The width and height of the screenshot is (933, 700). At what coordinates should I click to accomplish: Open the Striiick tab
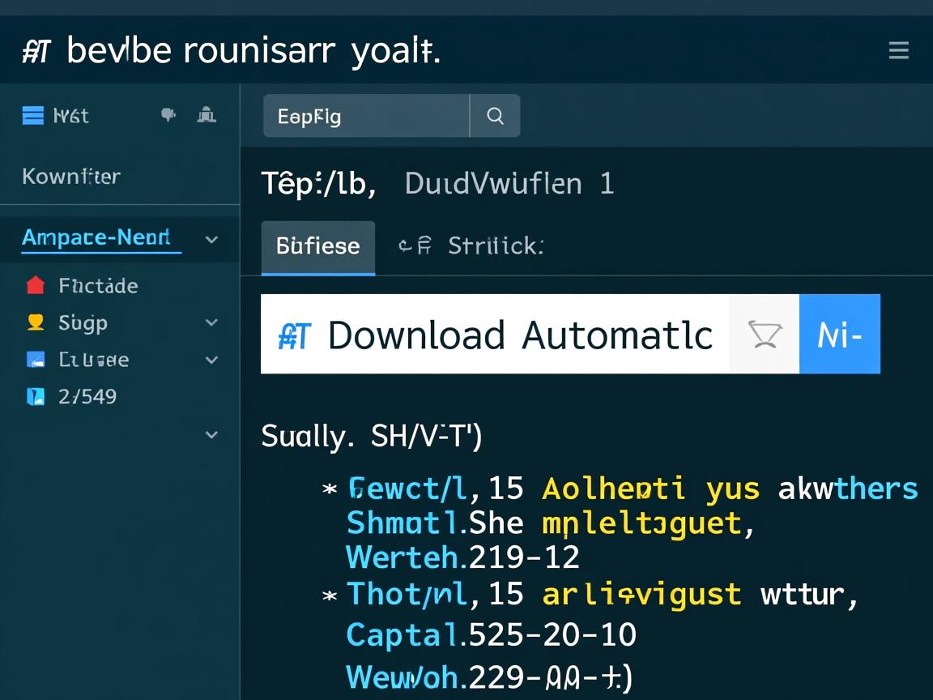click(x=494, y=246)
